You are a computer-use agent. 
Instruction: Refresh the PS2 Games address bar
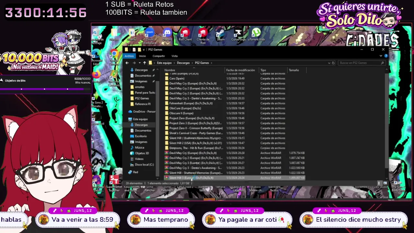333,63
